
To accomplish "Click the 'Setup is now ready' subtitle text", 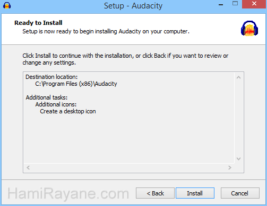I will coord(106,31).
